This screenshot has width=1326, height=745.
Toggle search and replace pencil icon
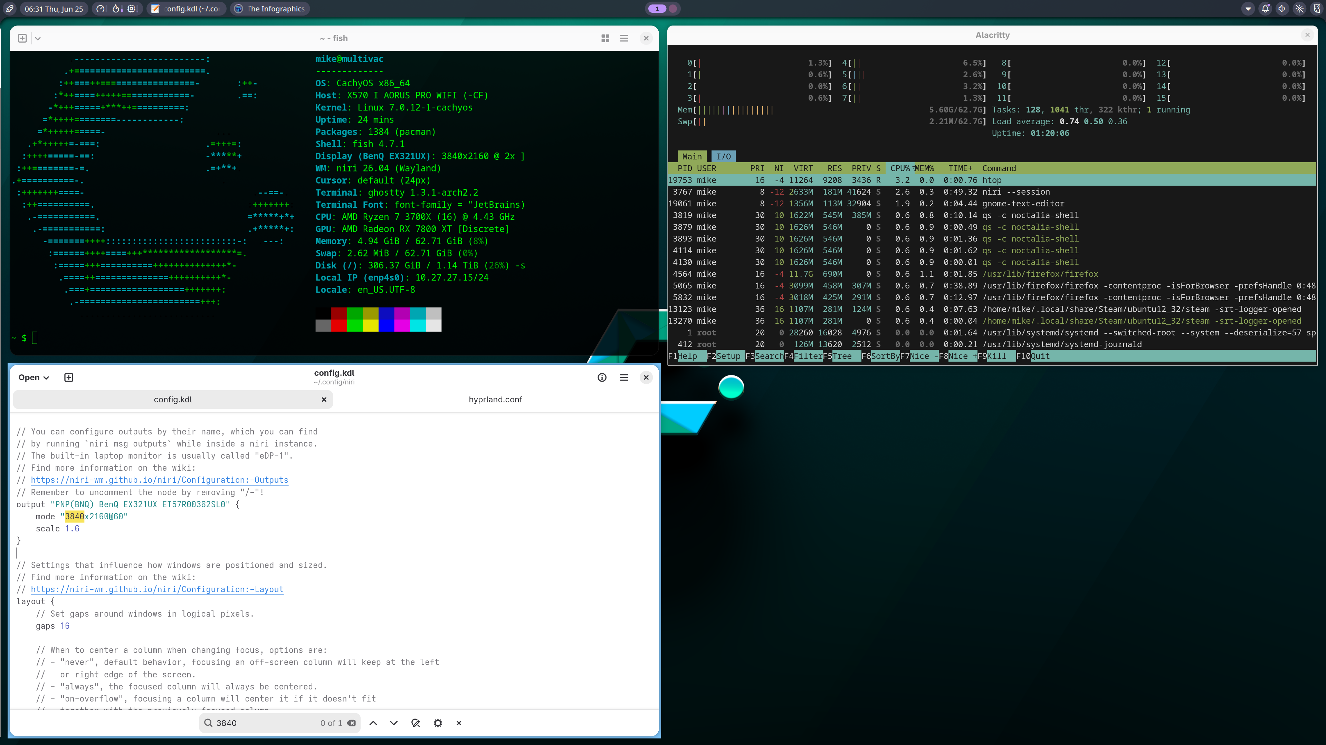[416, 723]
